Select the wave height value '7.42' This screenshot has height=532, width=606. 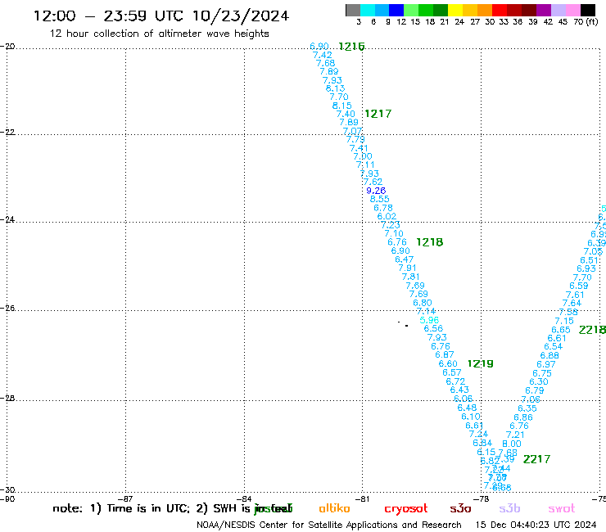point(323,55)
